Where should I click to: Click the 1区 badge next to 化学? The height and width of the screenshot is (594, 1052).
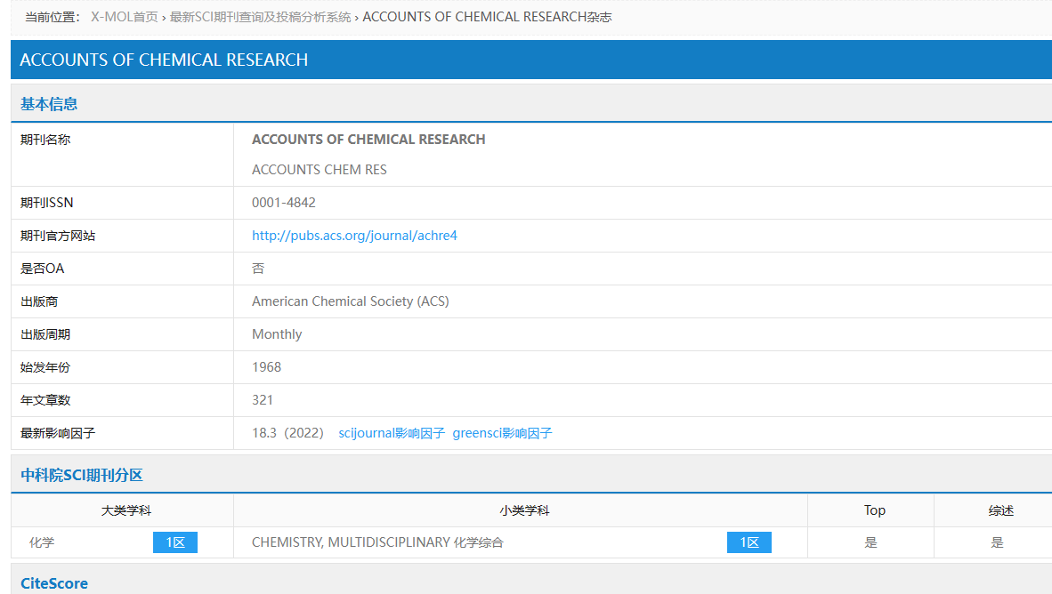(175, 542)
